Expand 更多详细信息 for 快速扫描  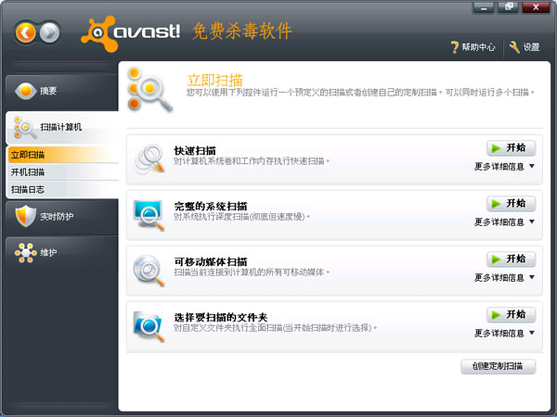(x=504, y=167)
